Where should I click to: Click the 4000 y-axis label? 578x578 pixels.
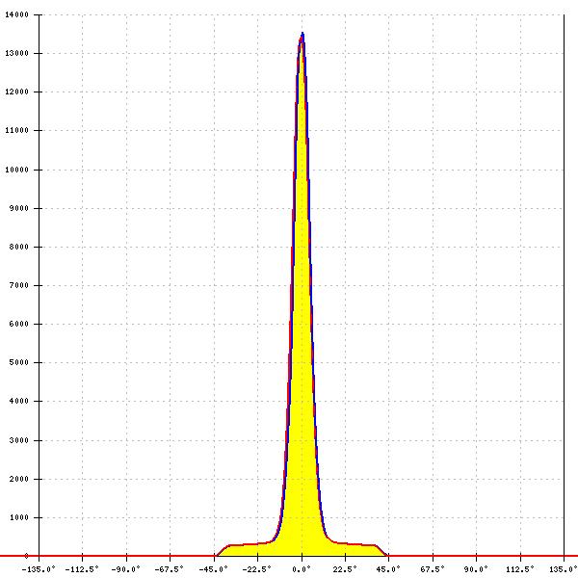[x=18, y=401]
